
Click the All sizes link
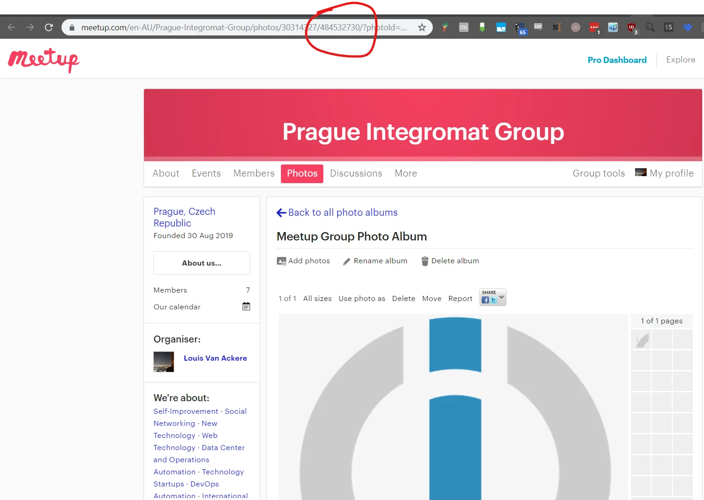[317, 299]
